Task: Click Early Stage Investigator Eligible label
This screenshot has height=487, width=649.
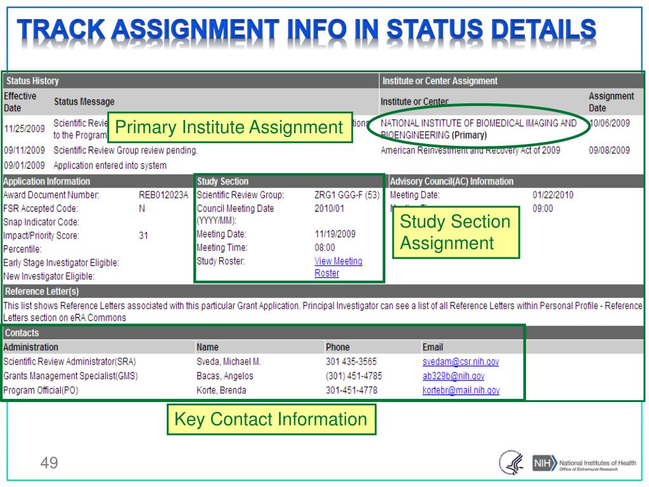Action: [61, 263]
